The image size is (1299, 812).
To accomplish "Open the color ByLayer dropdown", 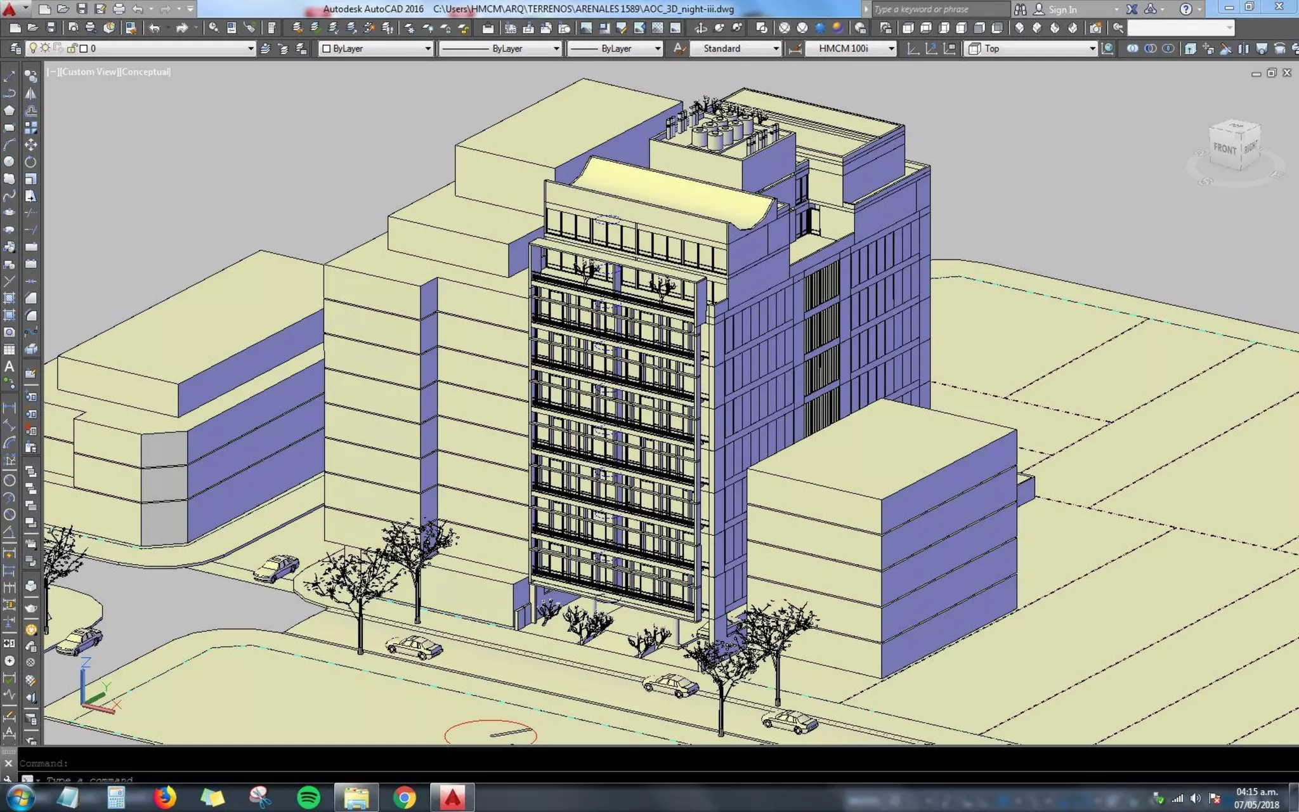I will point(428,48).
